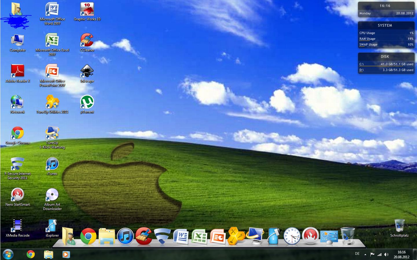Click the computer monitor icon in the dock
Image resolution: width=417 pixels, height=260 pixels.
(x=255, y=236)
